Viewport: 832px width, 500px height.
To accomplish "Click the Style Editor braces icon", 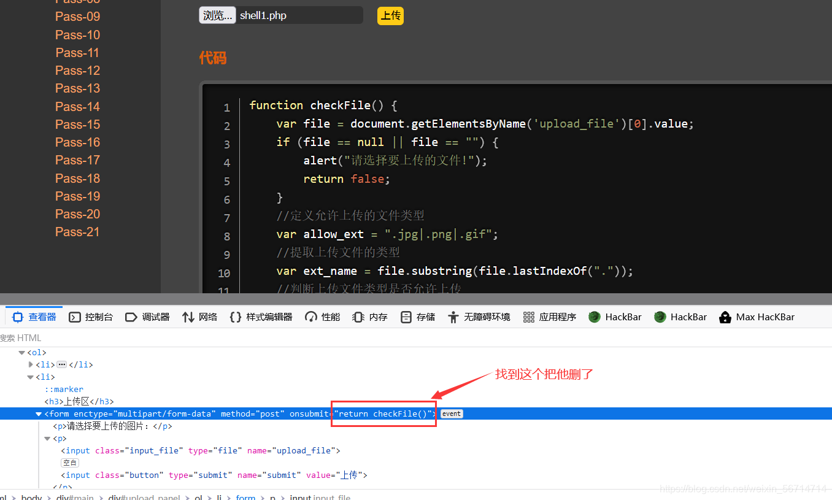I will pos(235,317).
